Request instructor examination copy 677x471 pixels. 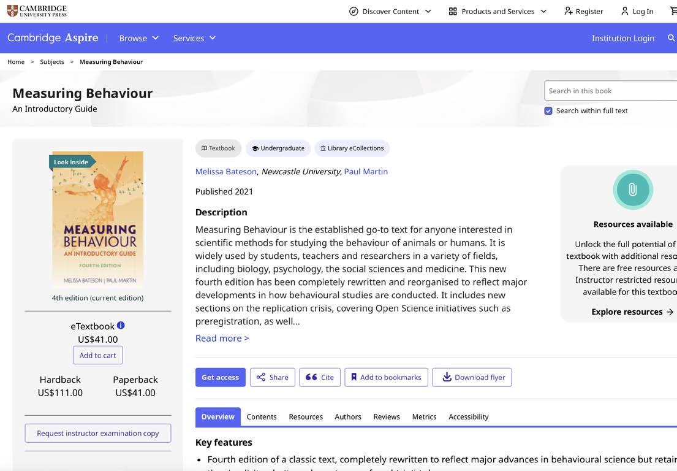click(x=98, y=433)
